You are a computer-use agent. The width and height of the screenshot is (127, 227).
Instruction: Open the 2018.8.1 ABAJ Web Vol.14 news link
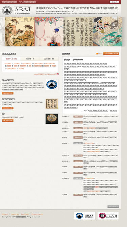pos(100,196)
